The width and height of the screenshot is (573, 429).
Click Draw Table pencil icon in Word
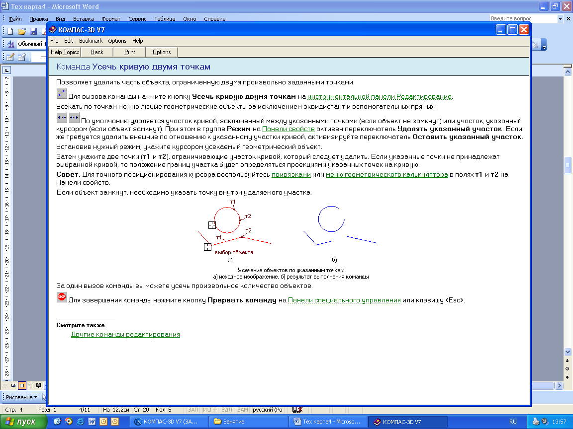[10, 57]
